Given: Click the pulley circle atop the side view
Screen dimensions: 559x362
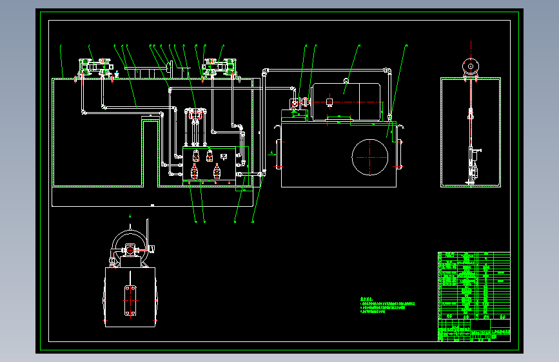Looking at the screenshot, I should pos(471,66).
